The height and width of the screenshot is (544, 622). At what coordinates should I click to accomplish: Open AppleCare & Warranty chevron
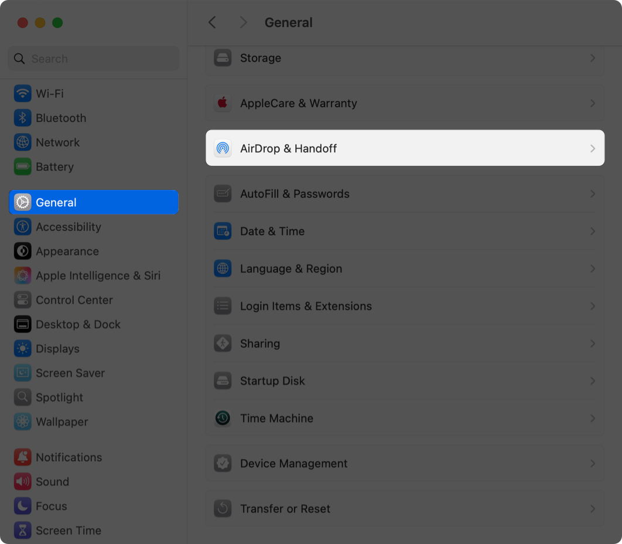(x=593, y=103)
